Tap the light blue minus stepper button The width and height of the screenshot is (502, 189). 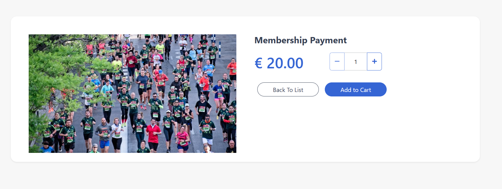[x=337, y=62]
